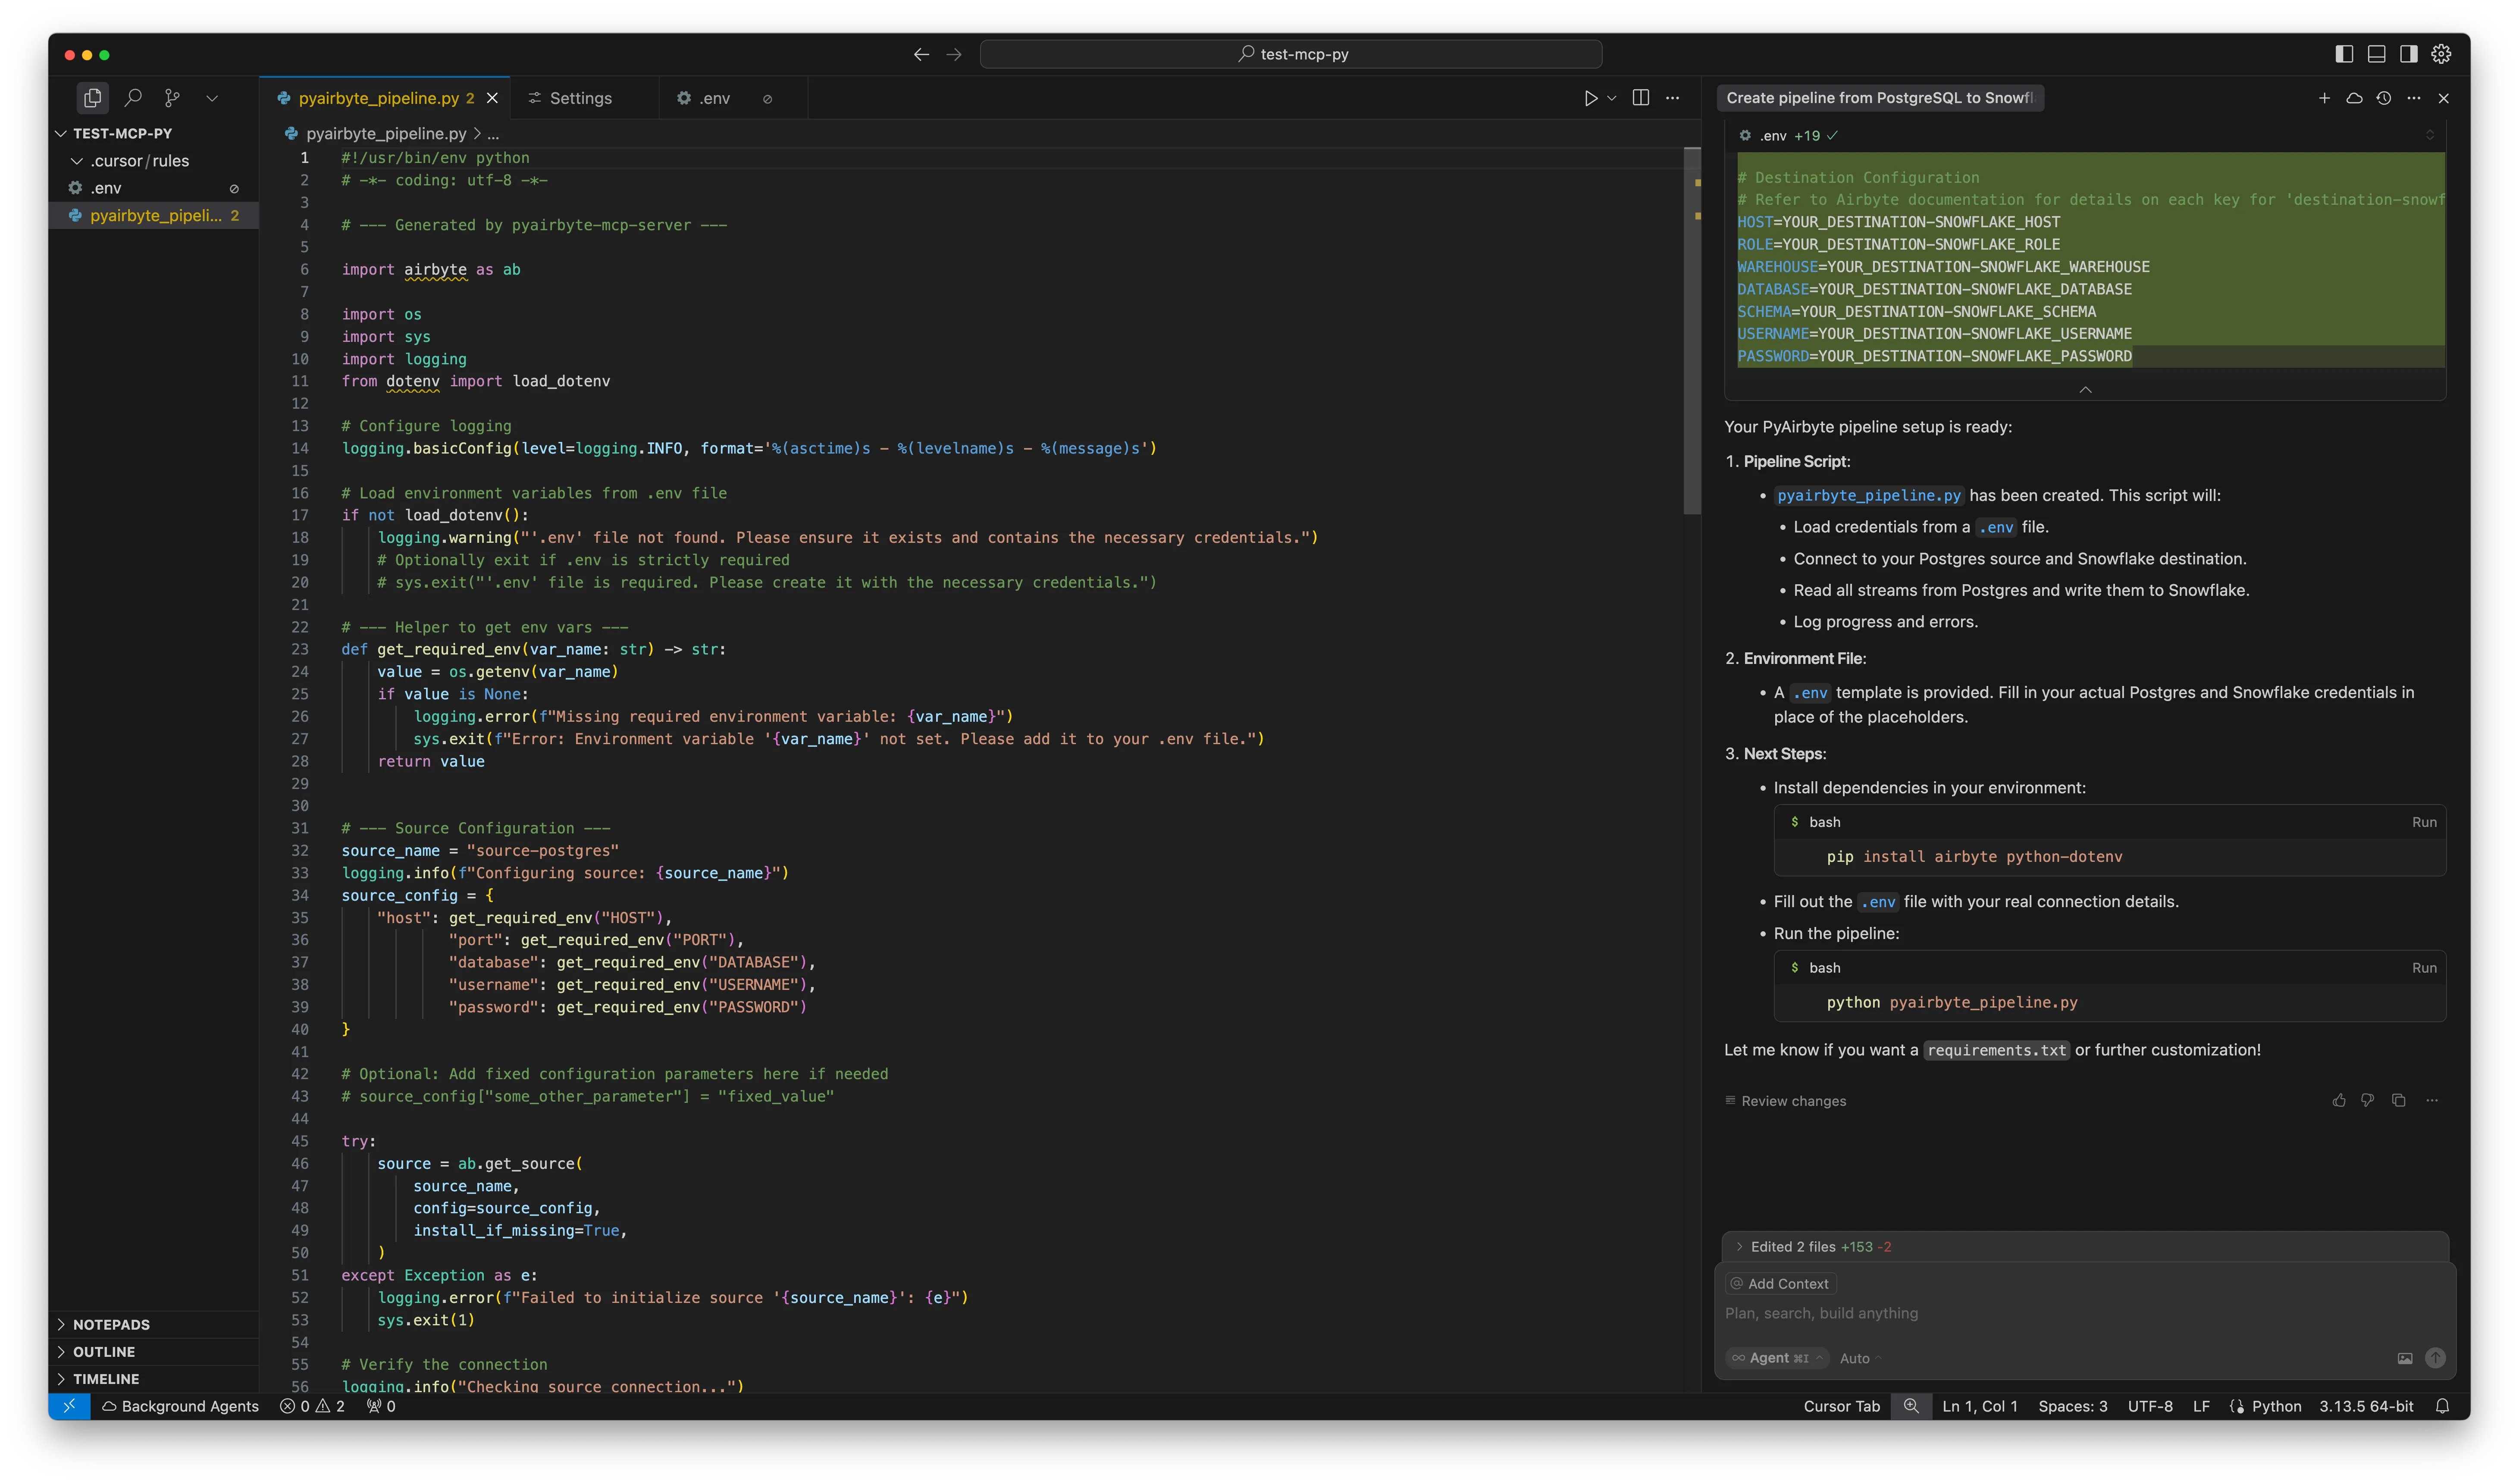Open the Source Control icon

coord(172,98)
